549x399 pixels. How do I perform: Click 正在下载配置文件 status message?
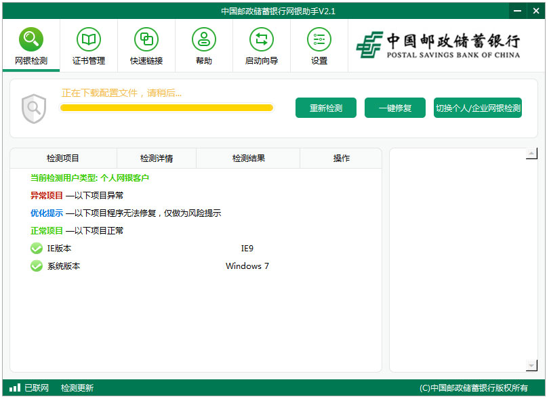point(121,93)
